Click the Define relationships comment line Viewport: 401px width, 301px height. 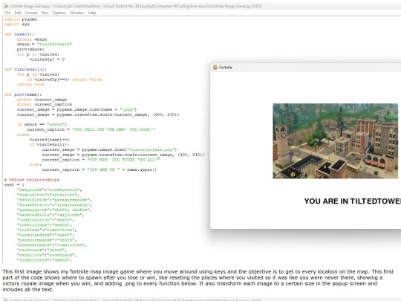click(32, 180)
